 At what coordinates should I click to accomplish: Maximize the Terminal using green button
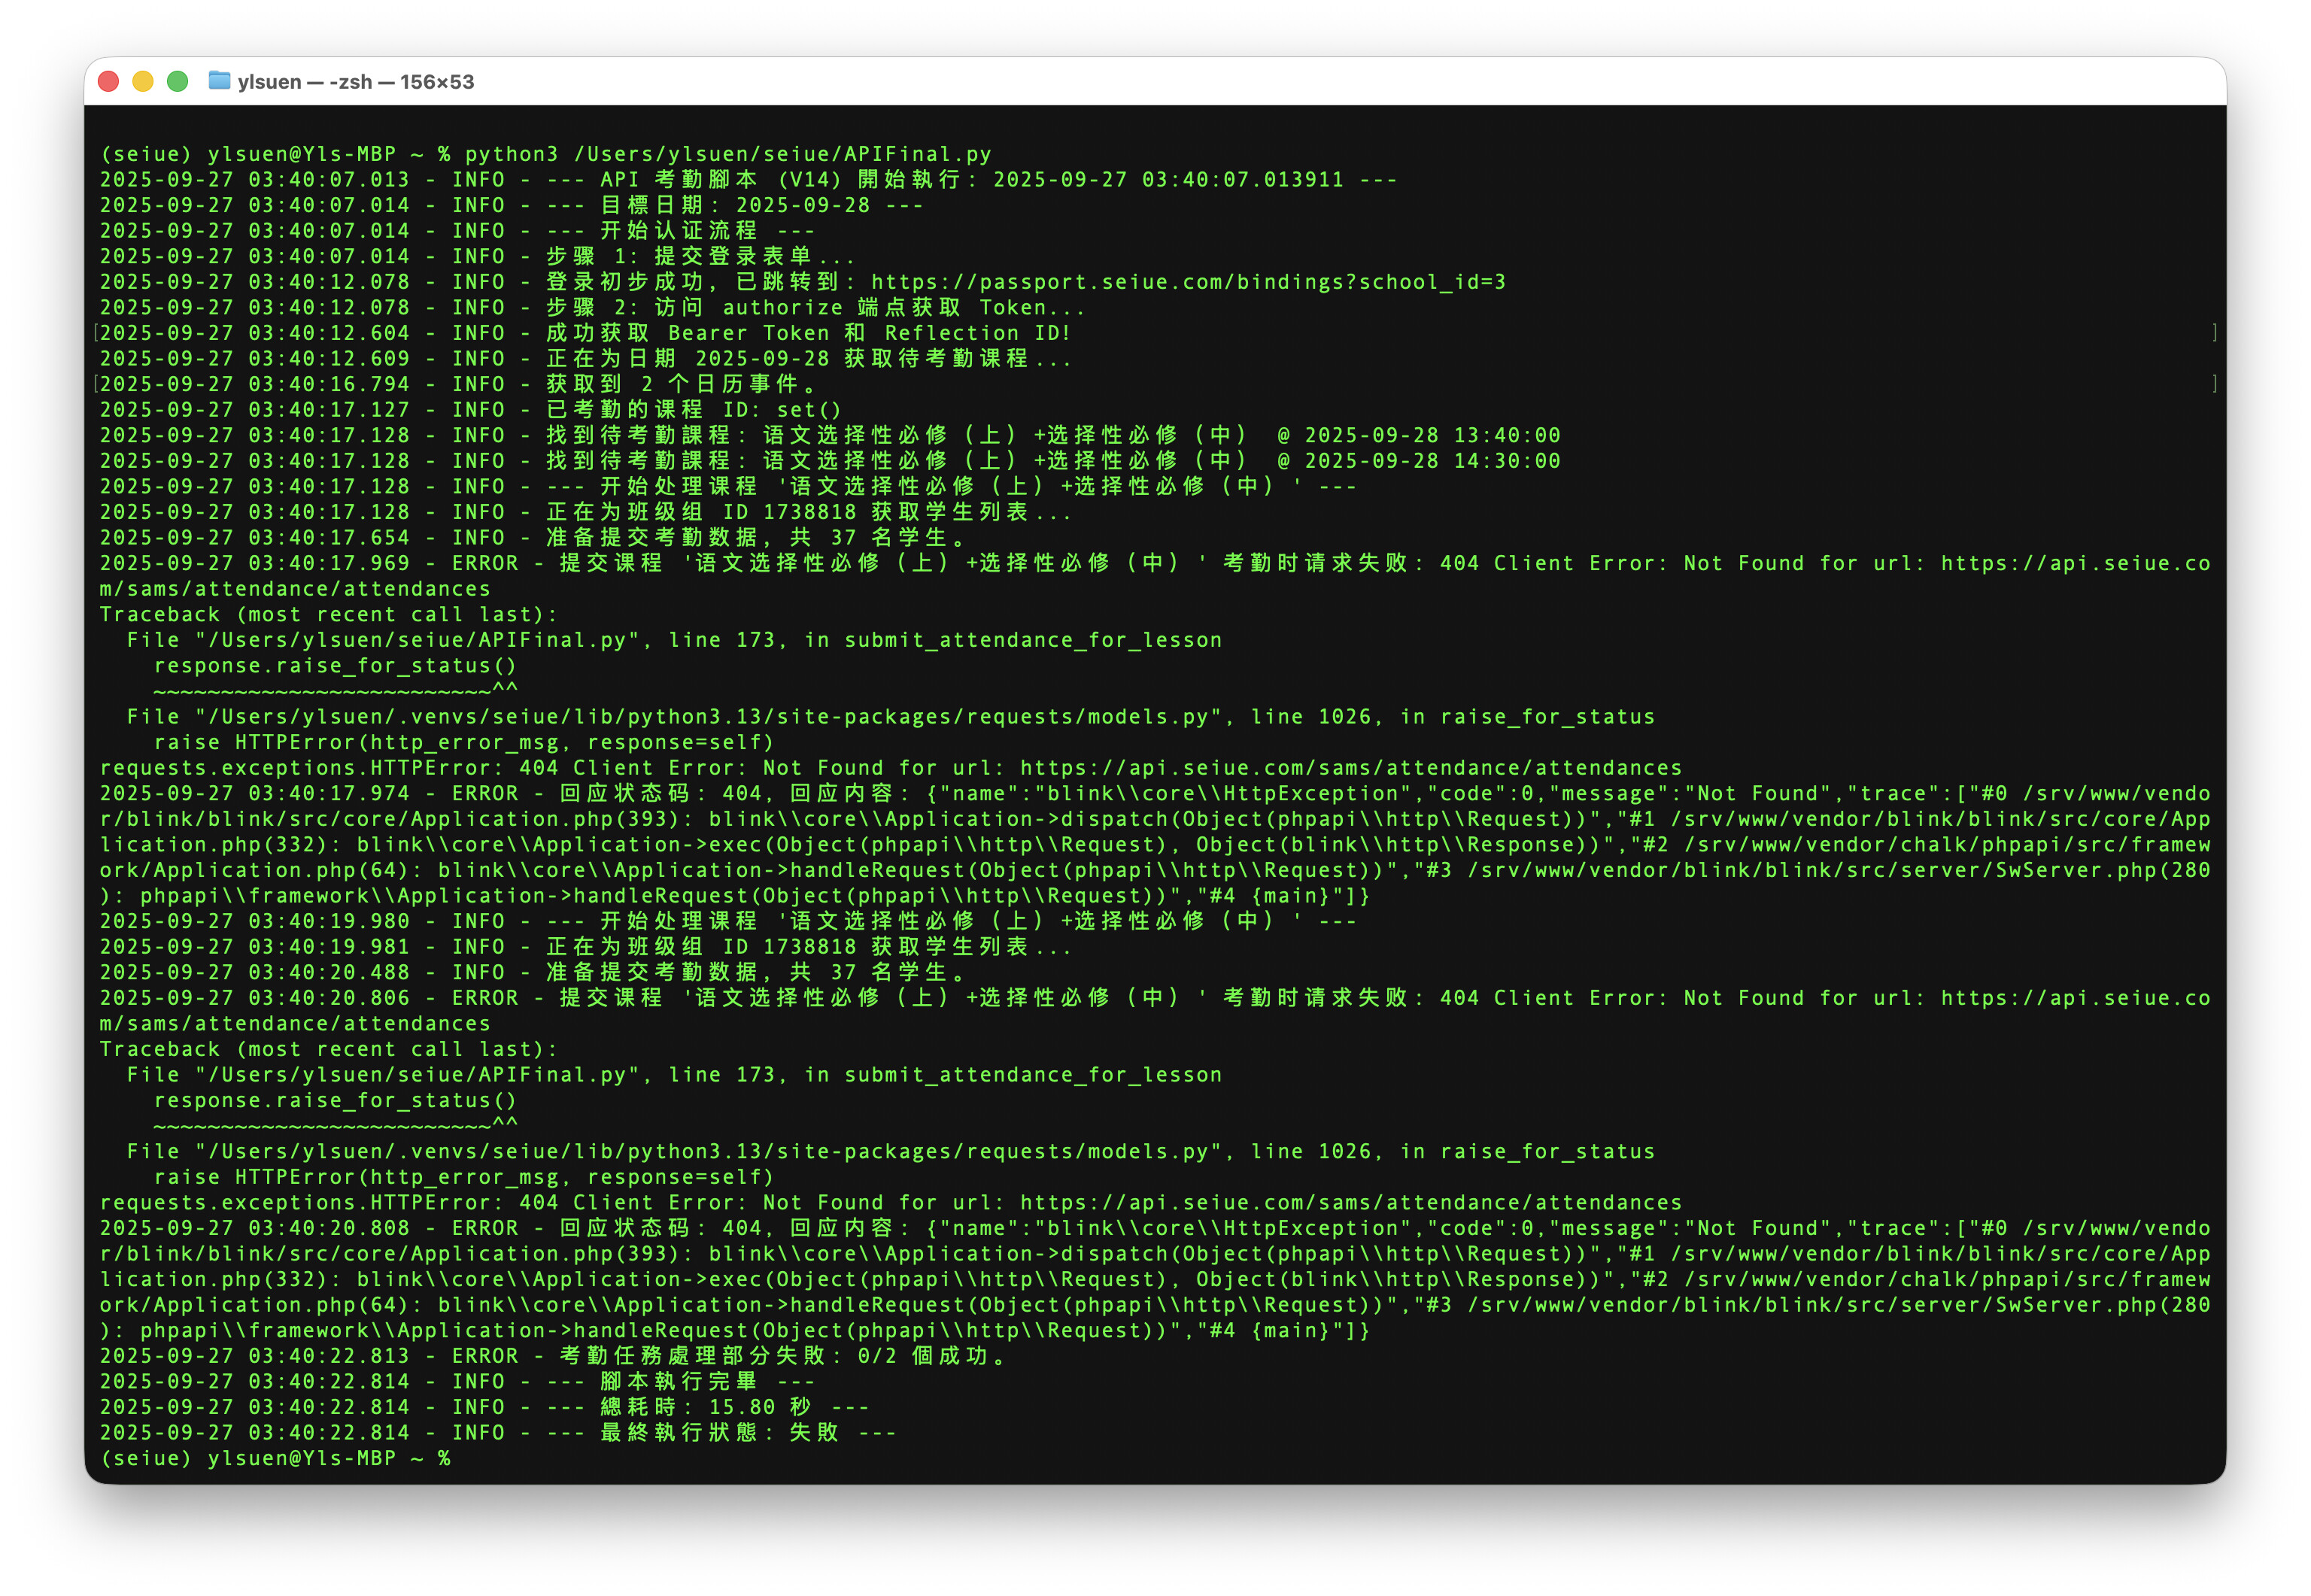(x=178, y=82)
